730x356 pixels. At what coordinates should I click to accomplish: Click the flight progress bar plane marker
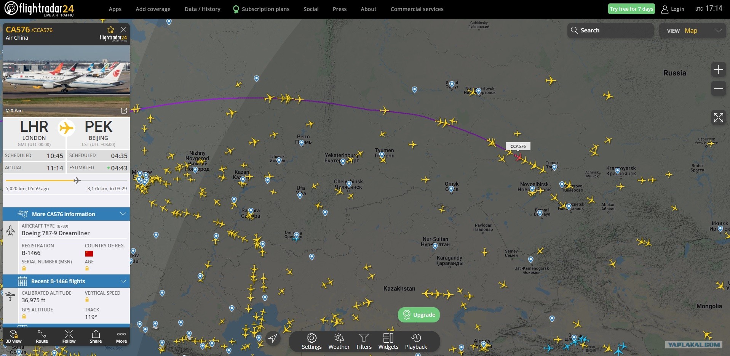(x=77, y=180)
